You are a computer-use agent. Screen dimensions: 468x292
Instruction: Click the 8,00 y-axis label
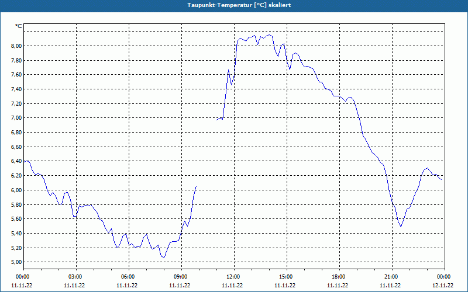16,46
